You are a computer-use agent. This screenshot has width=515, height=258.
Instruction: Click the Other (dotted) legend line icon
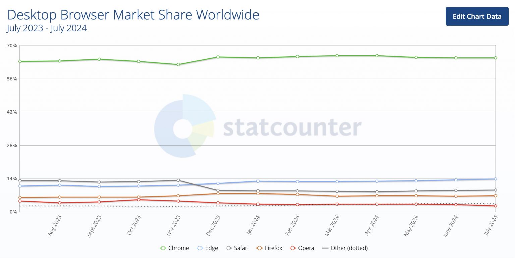(325, 248)
